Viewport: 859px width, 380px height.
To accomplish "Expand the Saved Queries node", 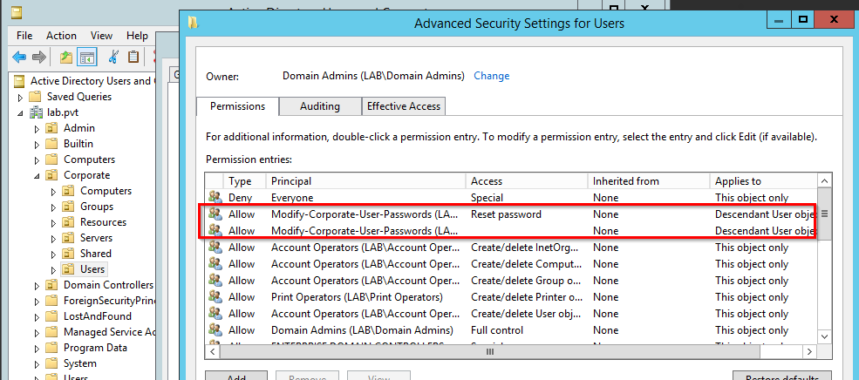I will coord(21,98).
